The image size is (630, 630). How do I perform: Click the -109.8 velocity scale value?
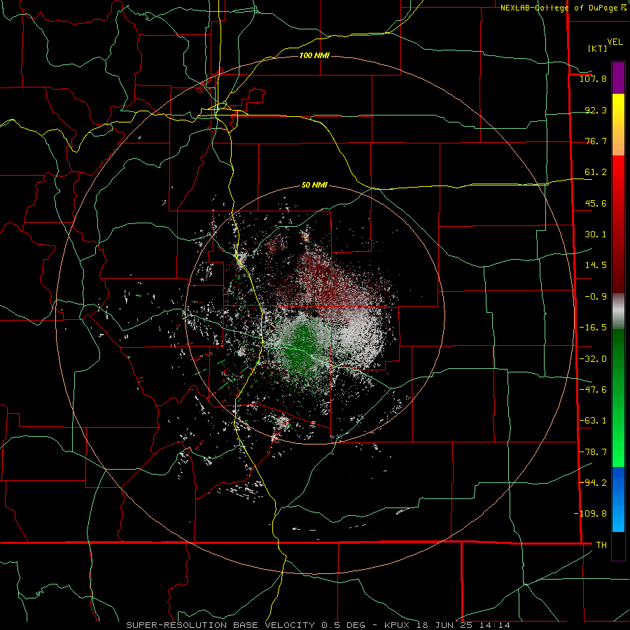pos(590,514)
